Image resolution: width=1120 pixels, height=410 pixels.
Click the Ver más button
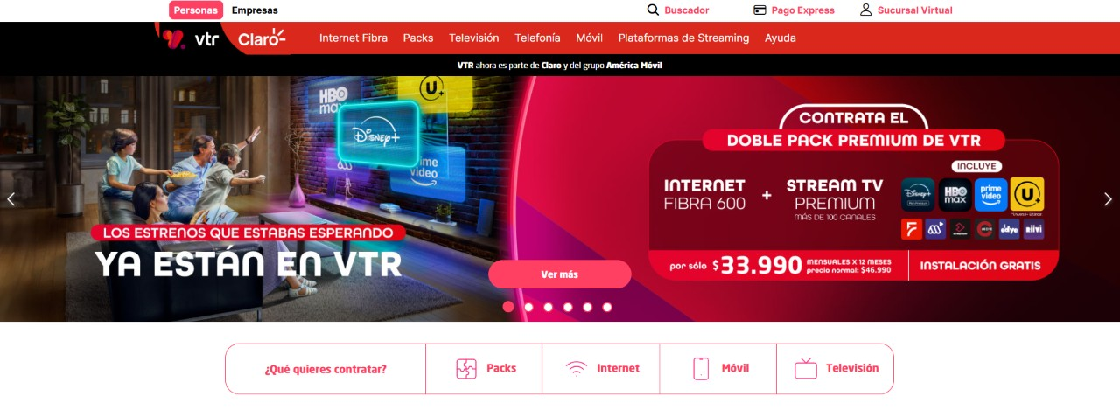point(560,274)
